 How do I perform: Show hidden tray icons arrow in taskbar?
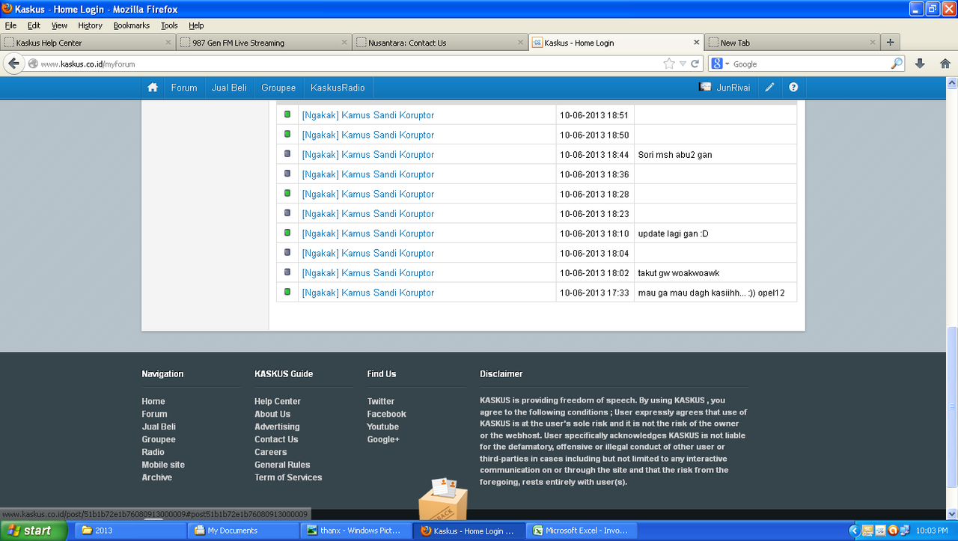coord(854,531)
